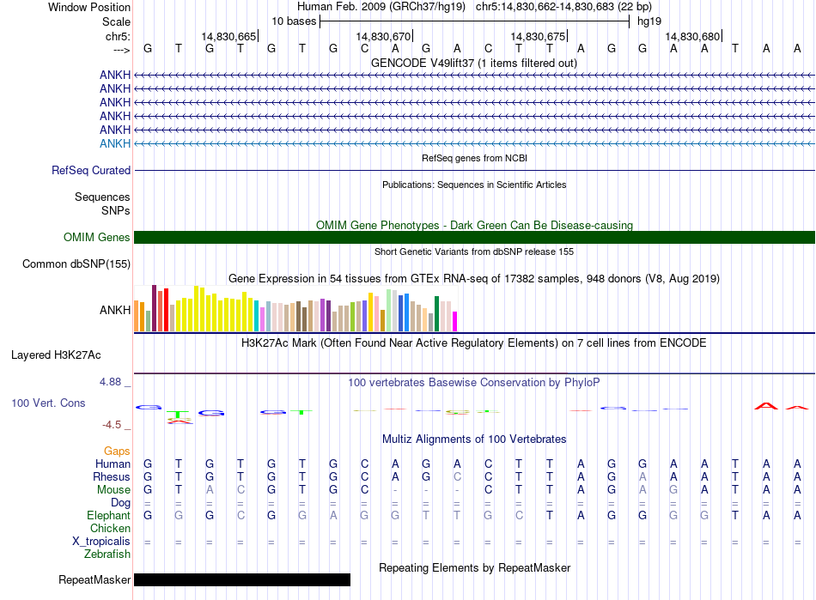Click the Elephant species label in Multiz alignment

[x=108, y=516]
